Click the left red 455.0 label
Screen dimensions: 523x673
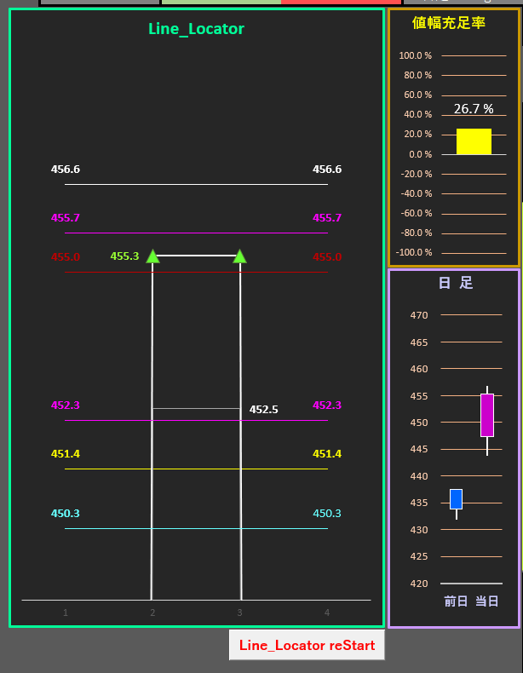[x=66, y=257]
